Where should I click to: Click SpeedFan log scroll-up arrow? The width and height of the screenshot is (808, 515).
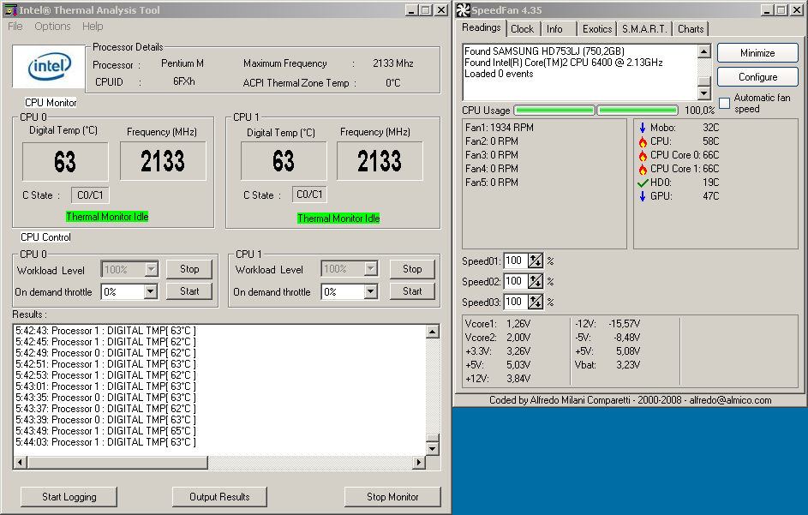704,51
